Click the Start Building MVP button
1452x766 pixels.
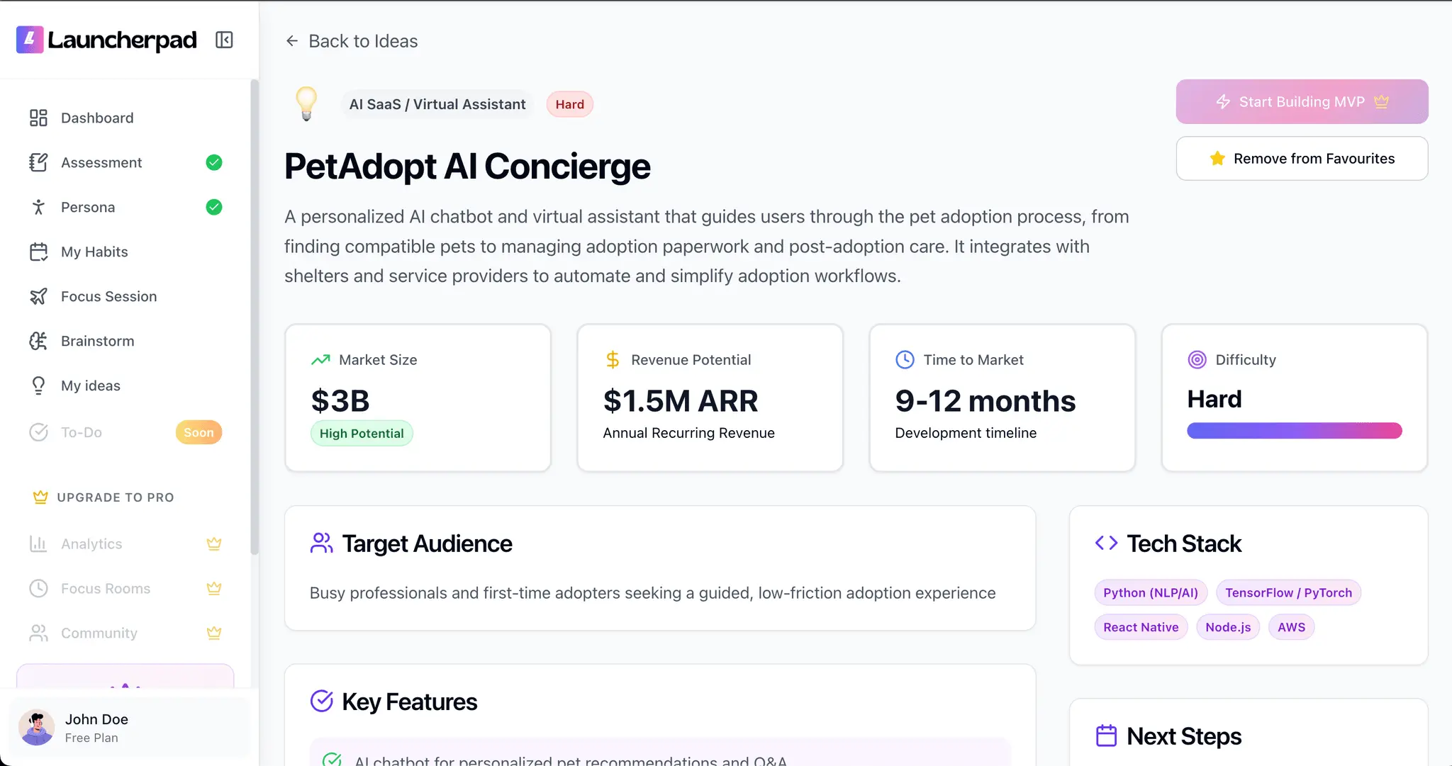1302,102
